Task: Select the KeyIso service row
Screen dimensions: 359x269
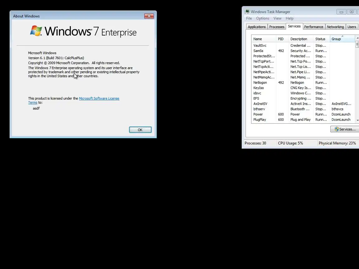Action: 303,88
